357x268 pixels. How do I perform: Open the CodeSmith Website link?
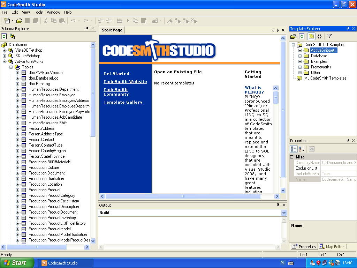tap(125, 82)
